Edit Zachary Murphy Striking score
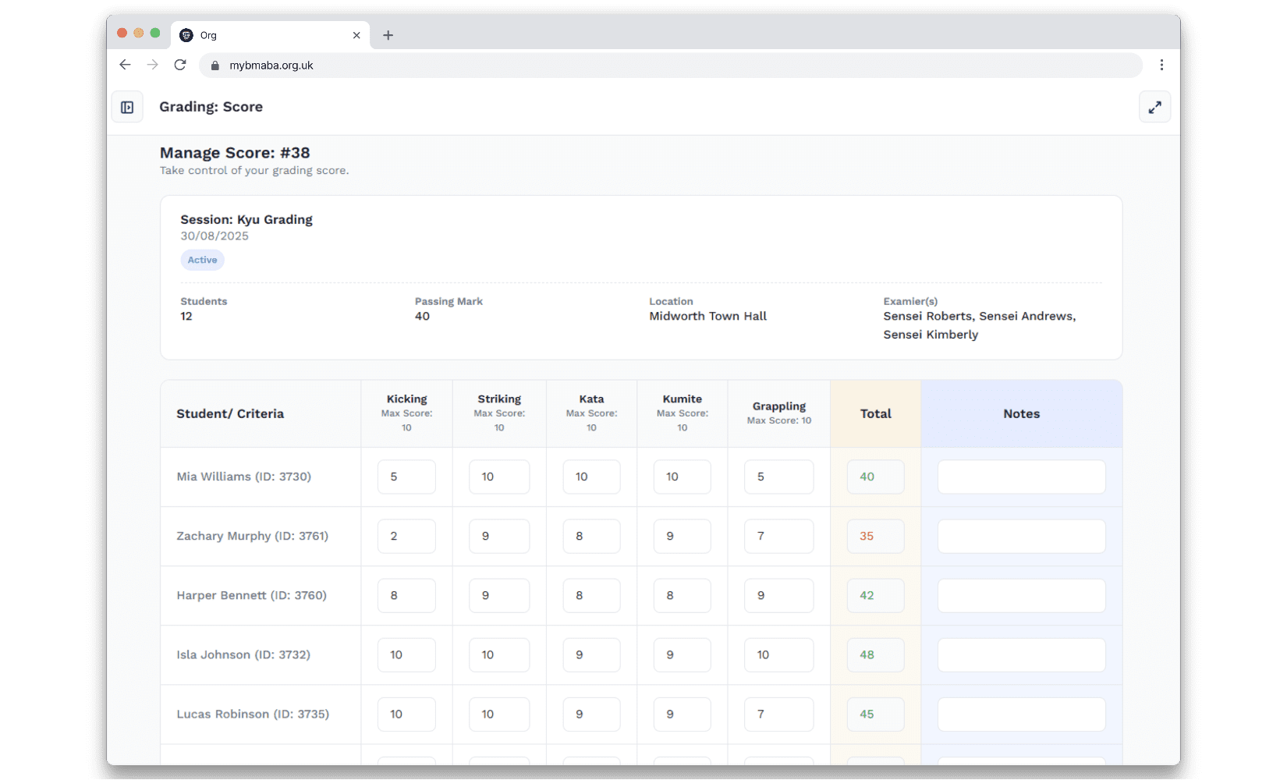Image resolution: width=1287 pixels, height=780 pixels. 499,536
